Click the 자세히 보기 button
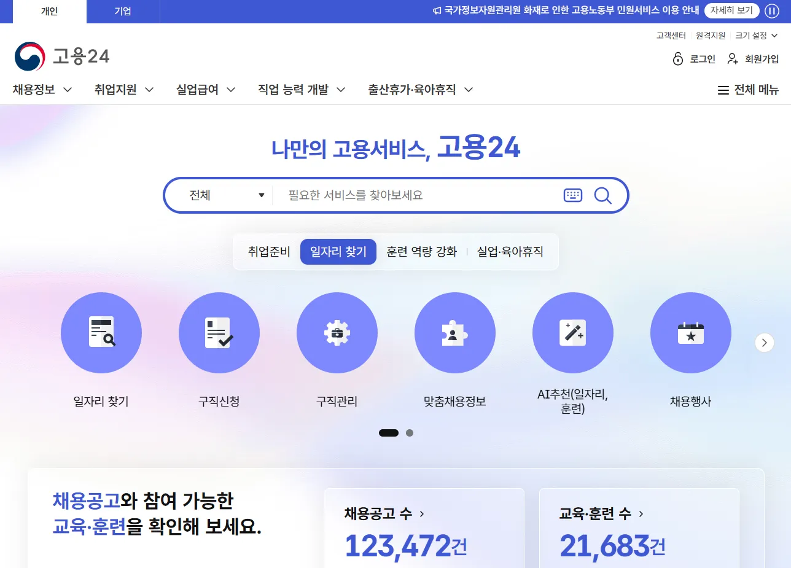Screen dimensions: 791x568 (731, 10)
